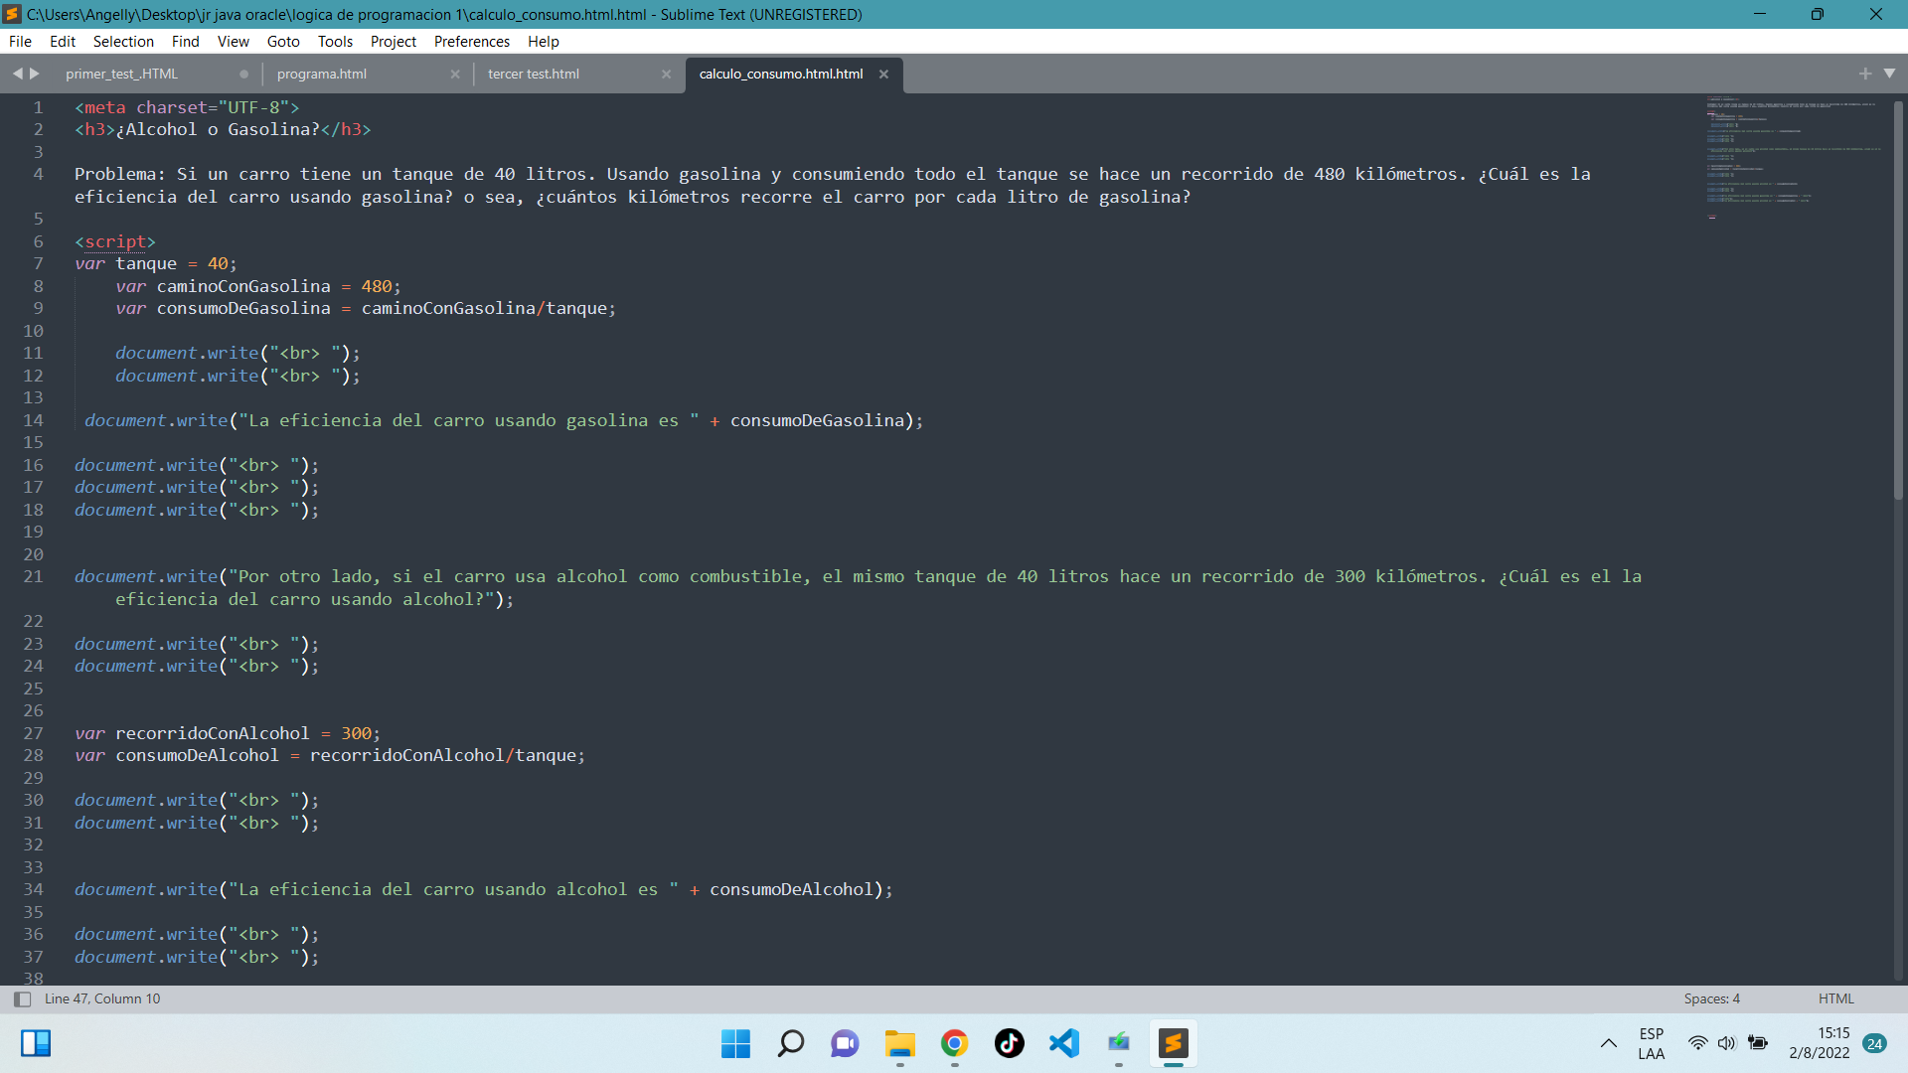Open the Preferences menu

[471, 42]
